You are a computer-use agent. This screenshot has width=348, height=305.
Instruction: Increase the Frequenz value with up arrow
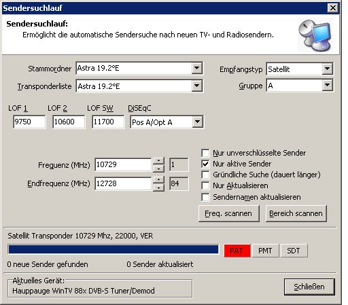pyautogui.click(x=158, y=161)
